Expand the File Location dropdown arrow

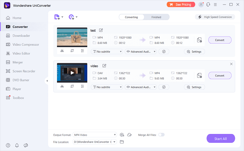pyautogui.click(x=114, y=142)
